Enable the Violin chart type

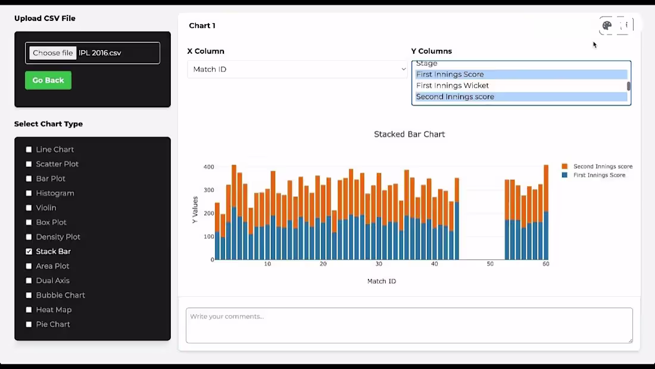[29, 207]
